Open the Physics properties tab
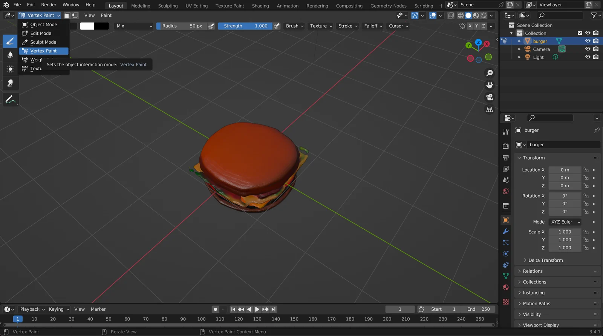 tap(506, 253)
